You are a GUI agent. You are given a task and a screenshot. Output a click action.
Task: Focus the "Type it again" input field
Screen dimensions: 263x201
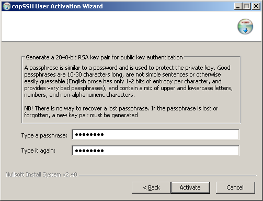click(155, 150)
